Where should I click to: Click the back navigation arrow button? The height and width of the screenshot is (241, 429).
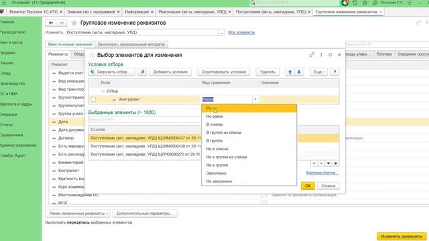[x=51, y=23]
